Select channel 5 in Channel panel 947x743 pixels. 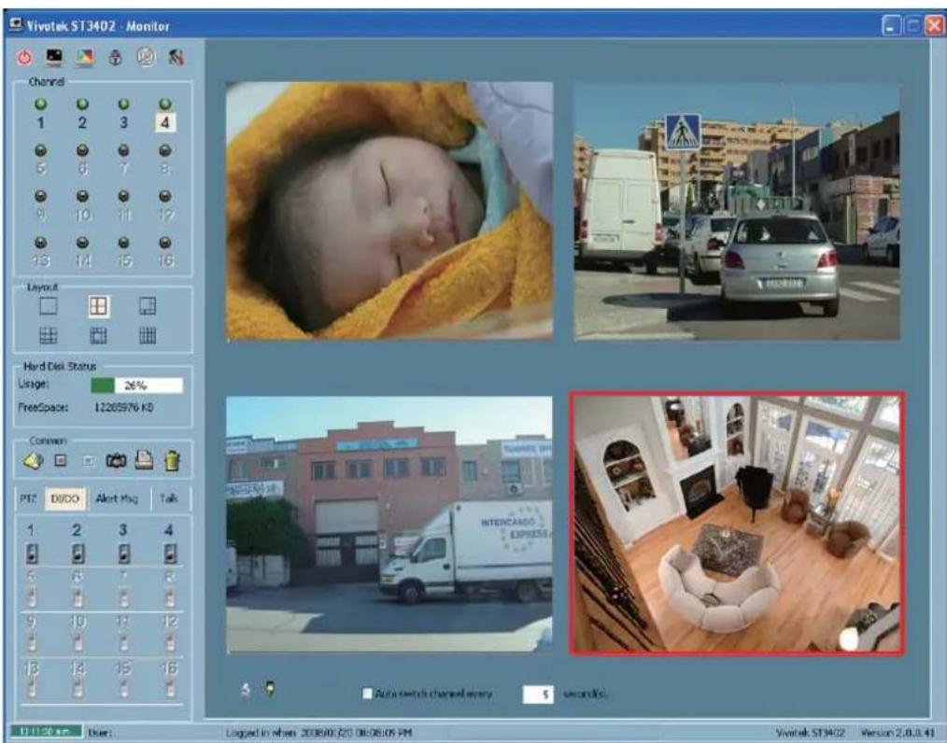tap(40, 160)
